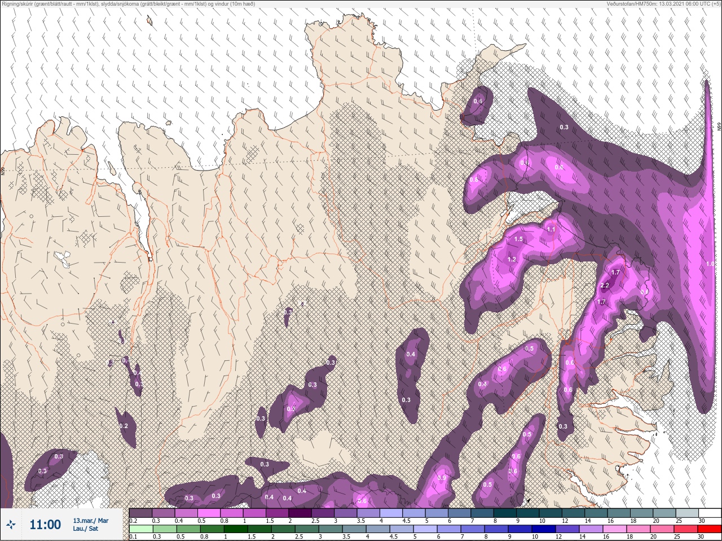Select red last swatch in lower legend row
The width and height of the screenshot is (722, 541).
tap(710, 529)
